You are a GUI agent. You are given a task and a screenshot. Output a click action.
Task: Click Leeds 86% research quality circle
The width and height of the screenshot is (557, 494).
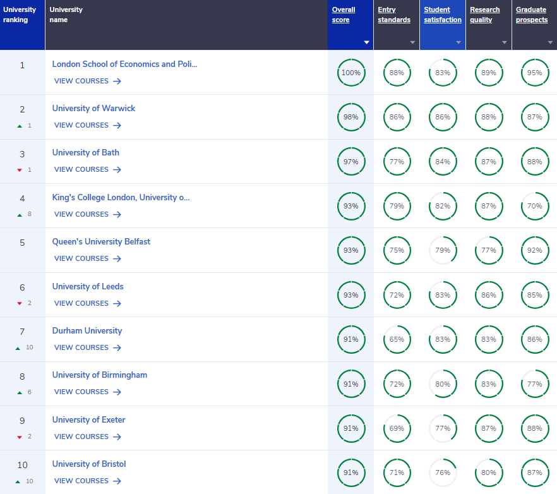(489, 295)
